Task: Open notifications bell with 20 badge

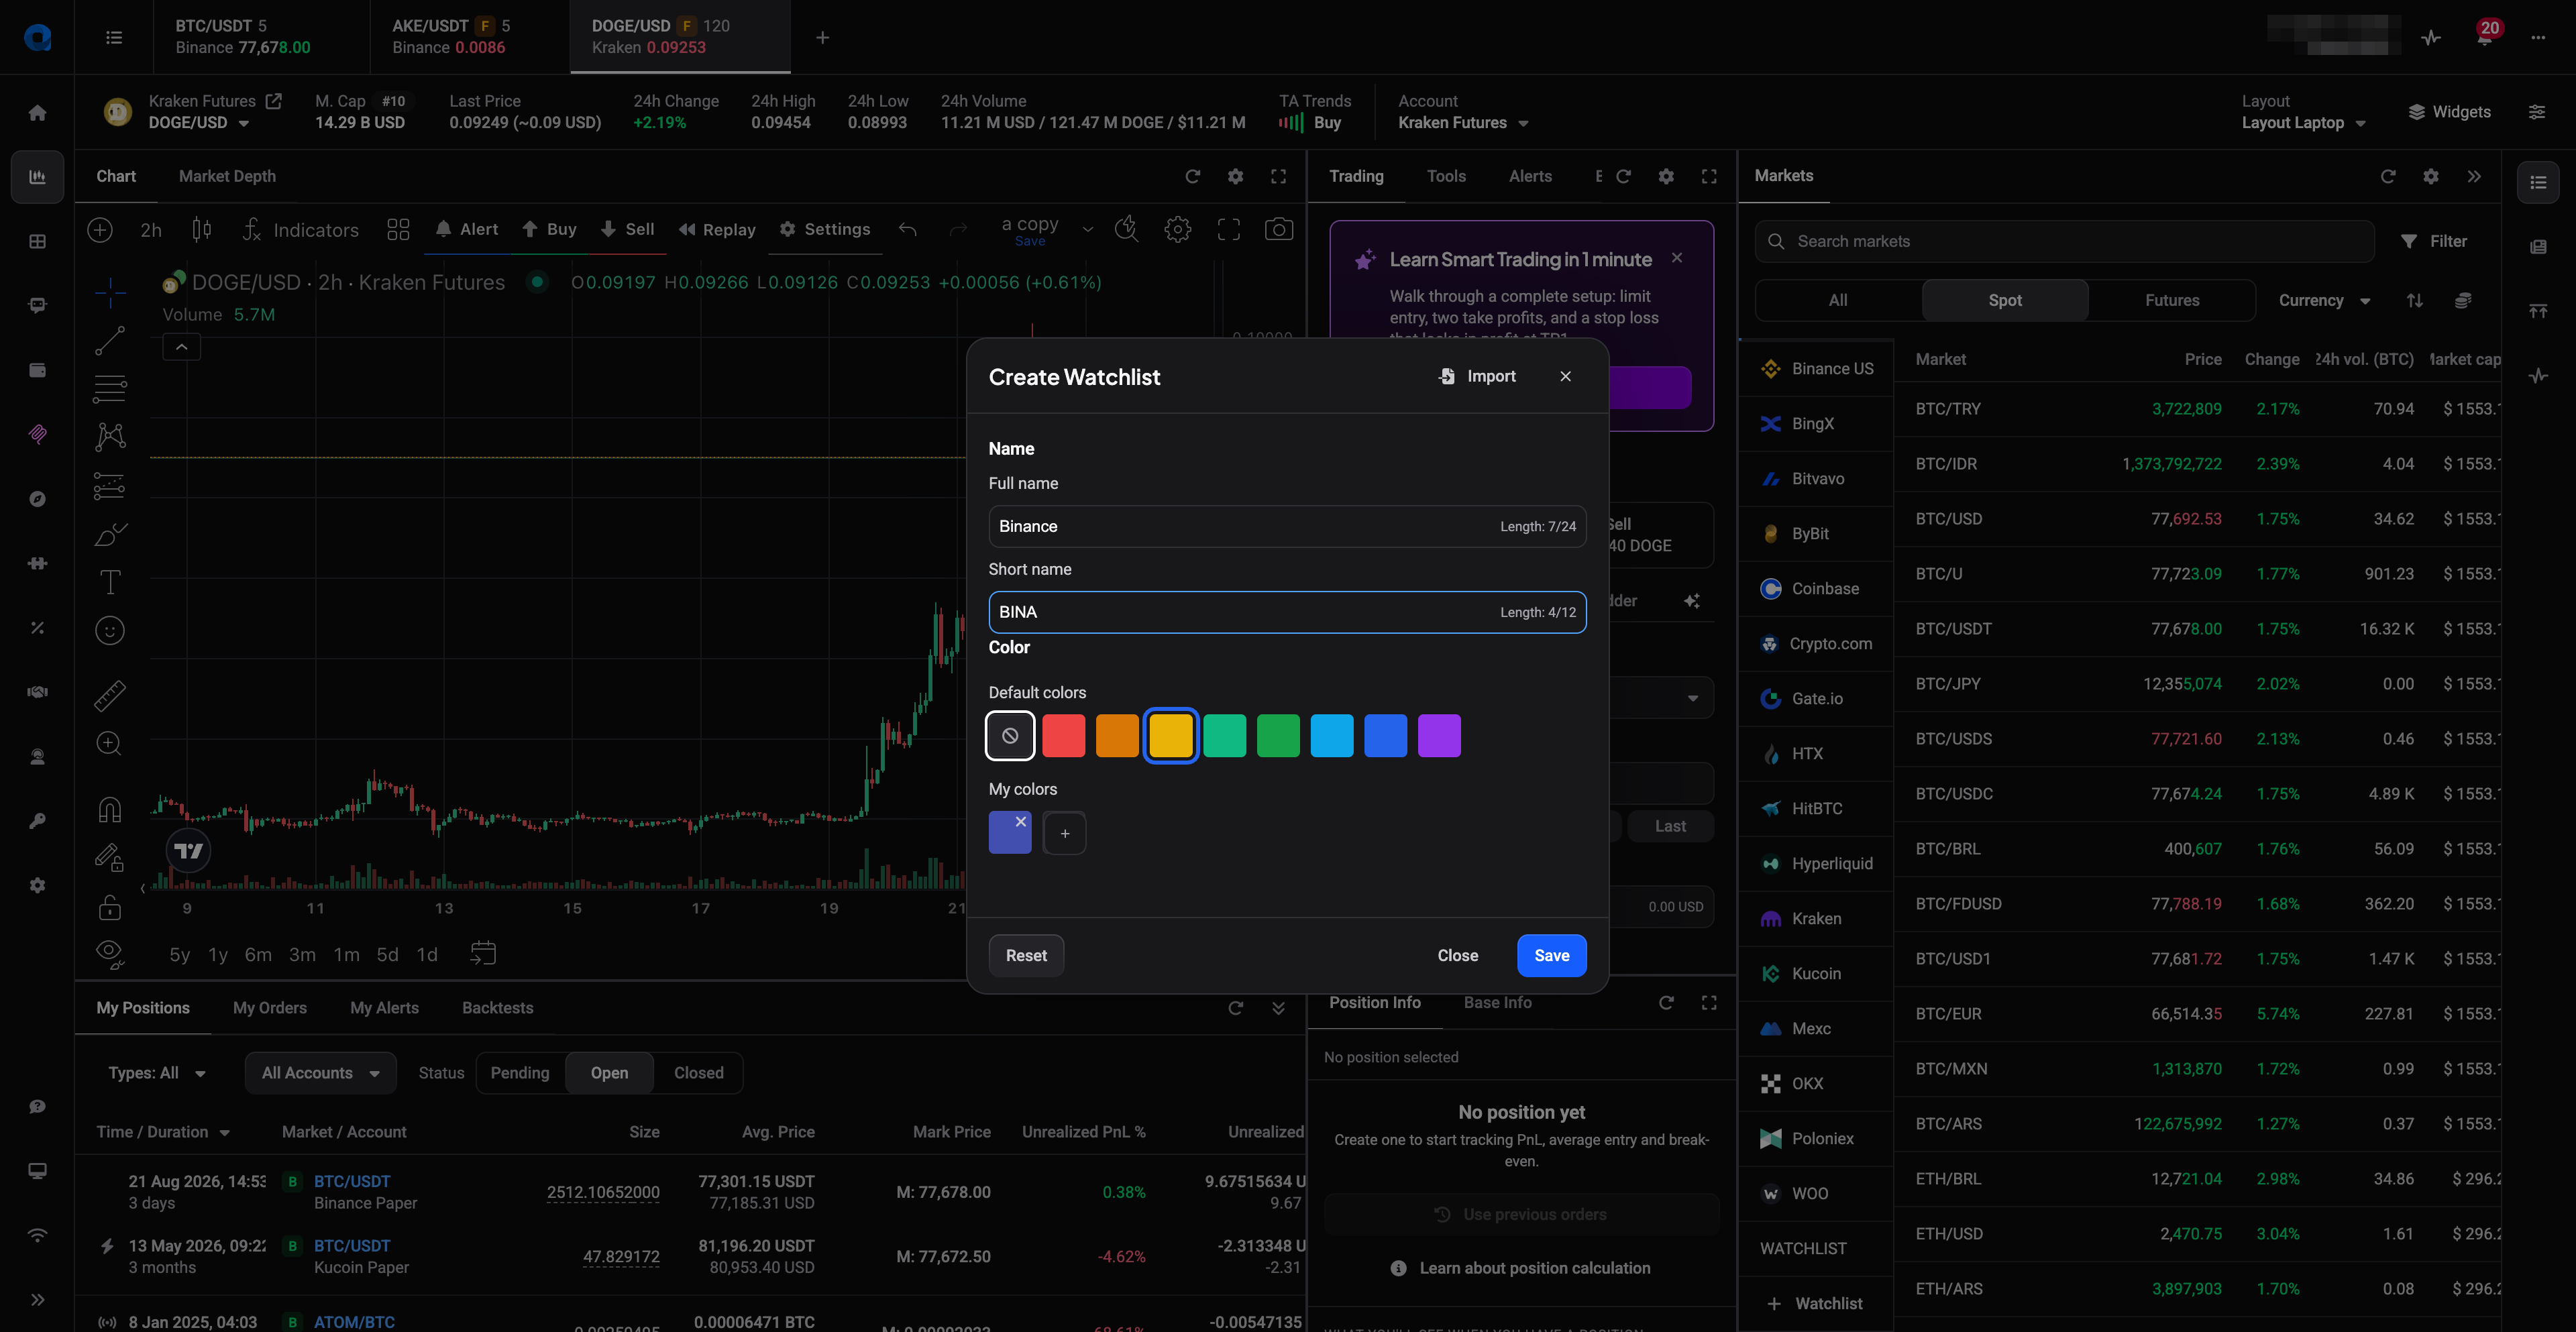Action: point(2485,37)
